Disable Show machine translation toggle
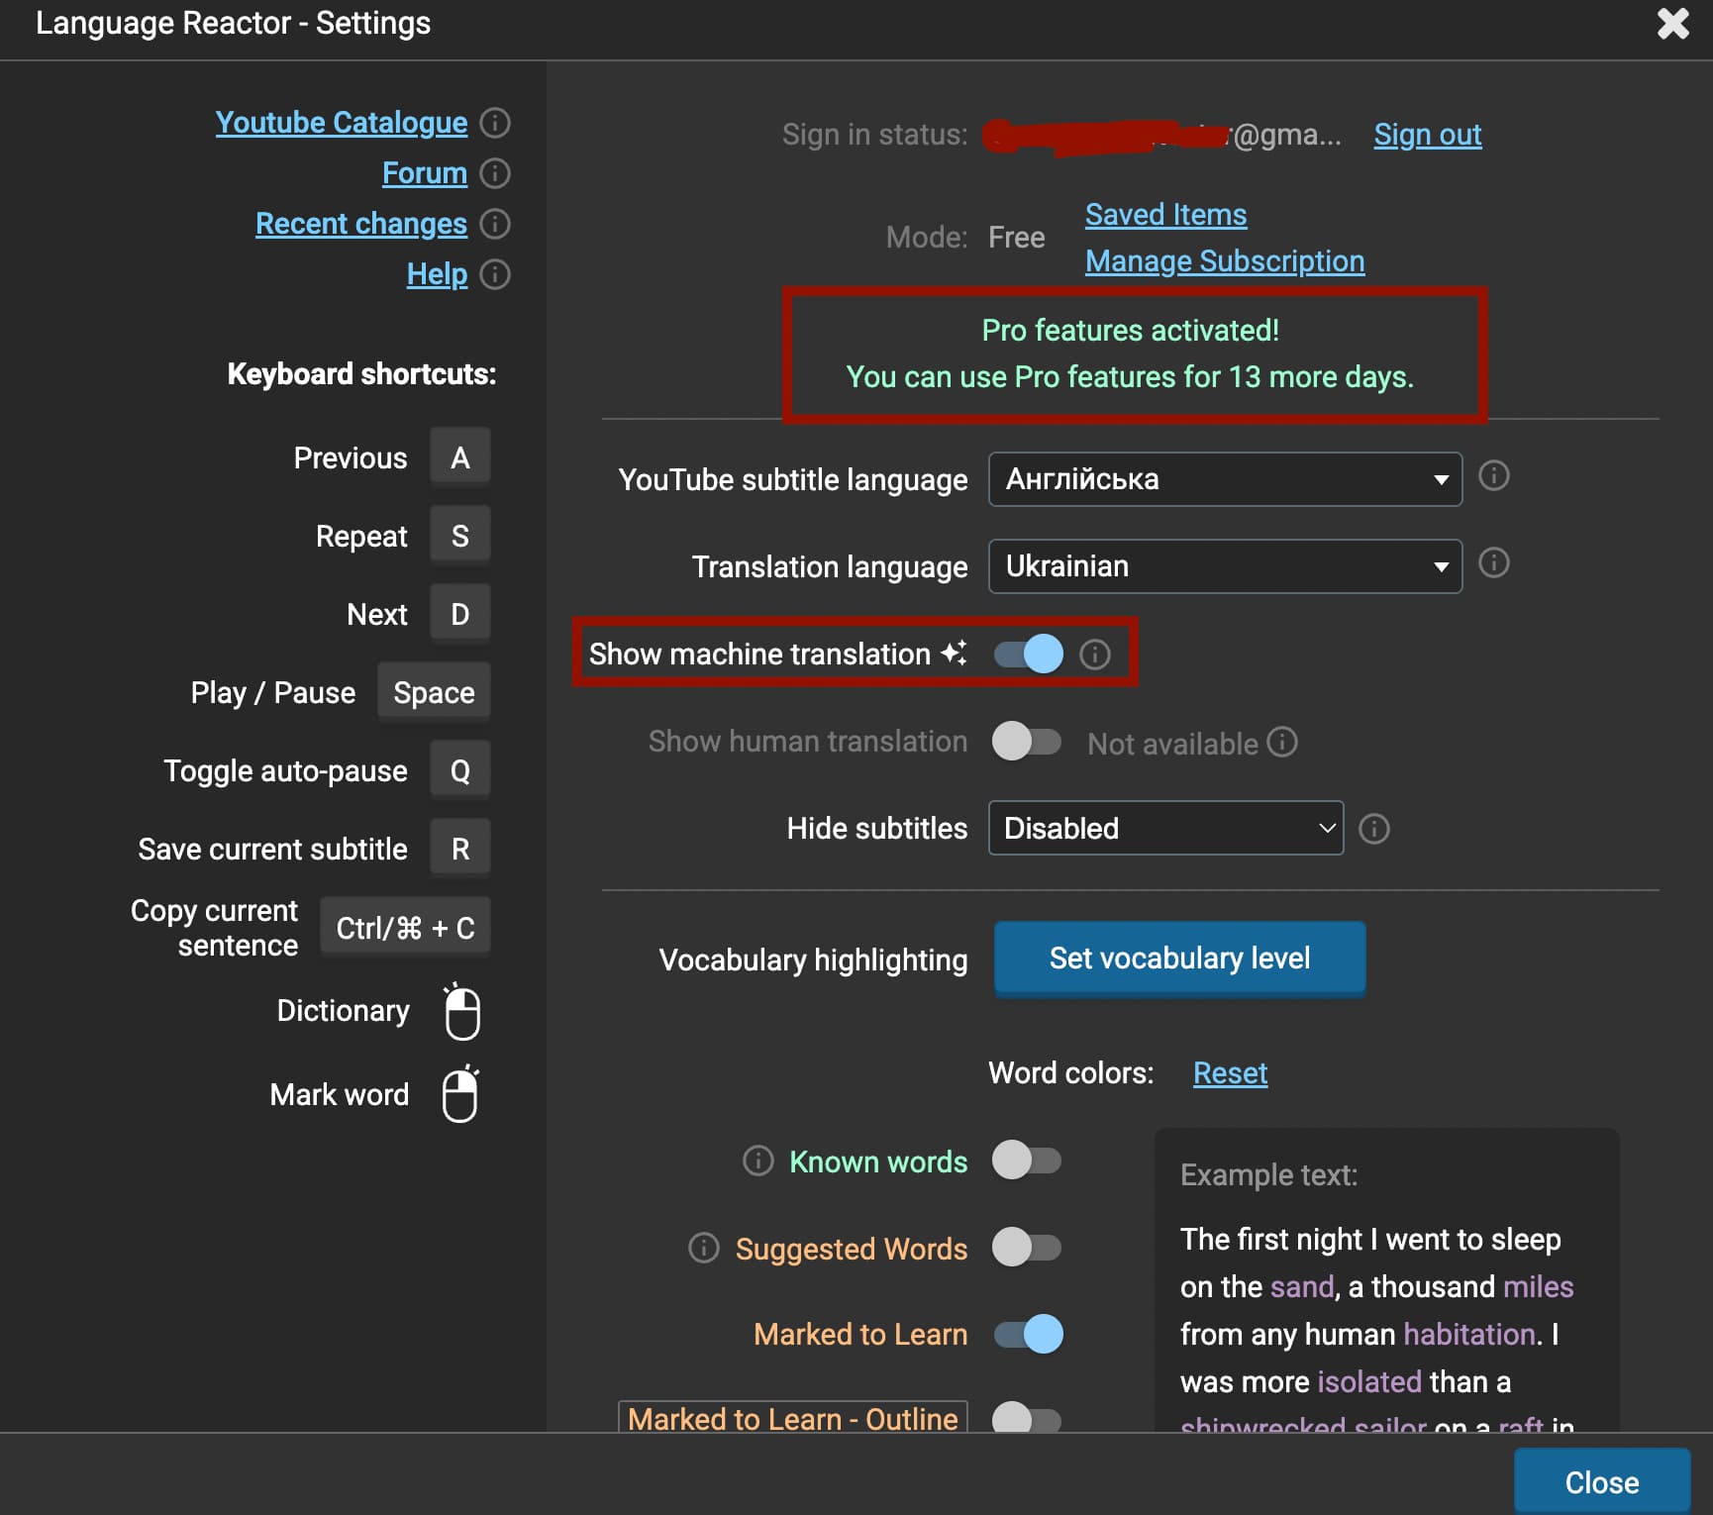The width and height of the screenshot is (1713, 1515). [1028, 654]
